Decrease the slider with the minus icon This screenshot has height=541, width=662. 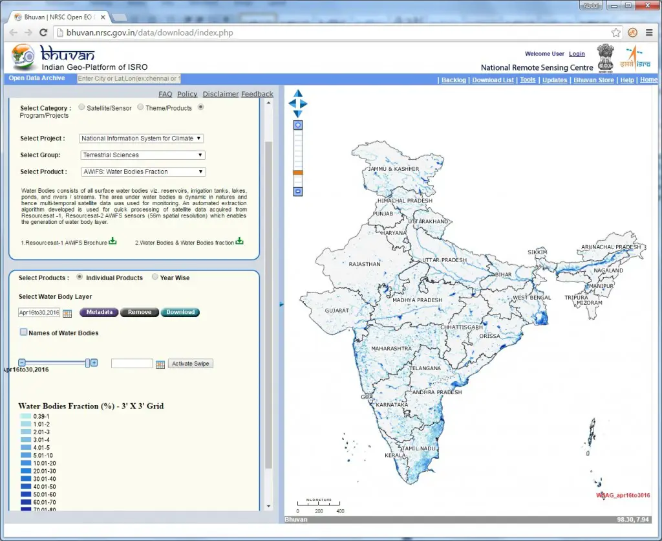click(x=22, y=362)
